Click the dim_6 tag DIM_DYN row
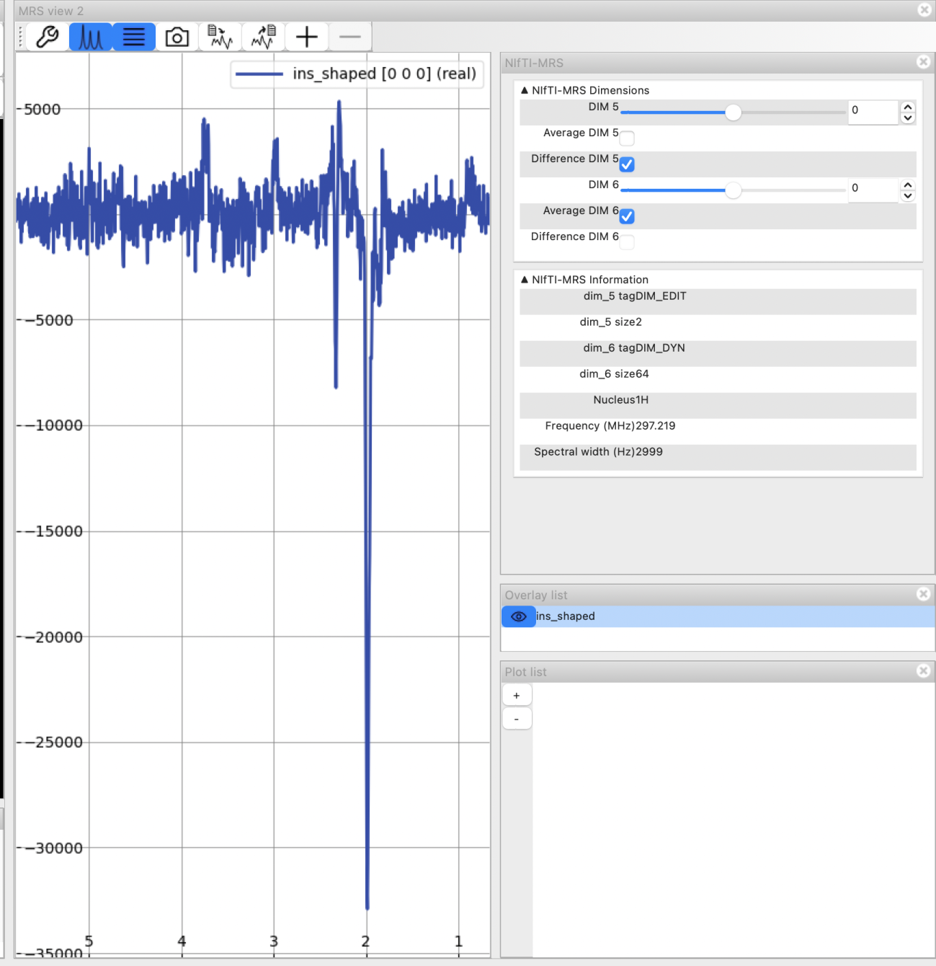This screenshot has height=966, width=936. pos(718,353)
